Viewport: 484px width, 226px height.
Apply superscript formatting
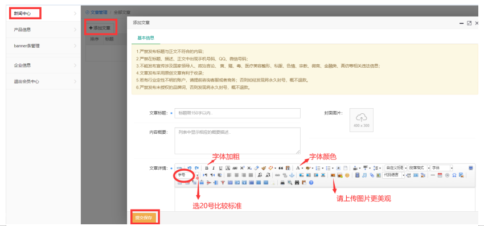coord(243,168)
